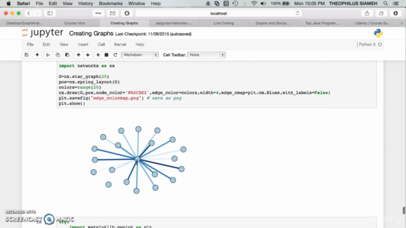
Task: Open the cell type Markdown dropdown
Action: 140,55
